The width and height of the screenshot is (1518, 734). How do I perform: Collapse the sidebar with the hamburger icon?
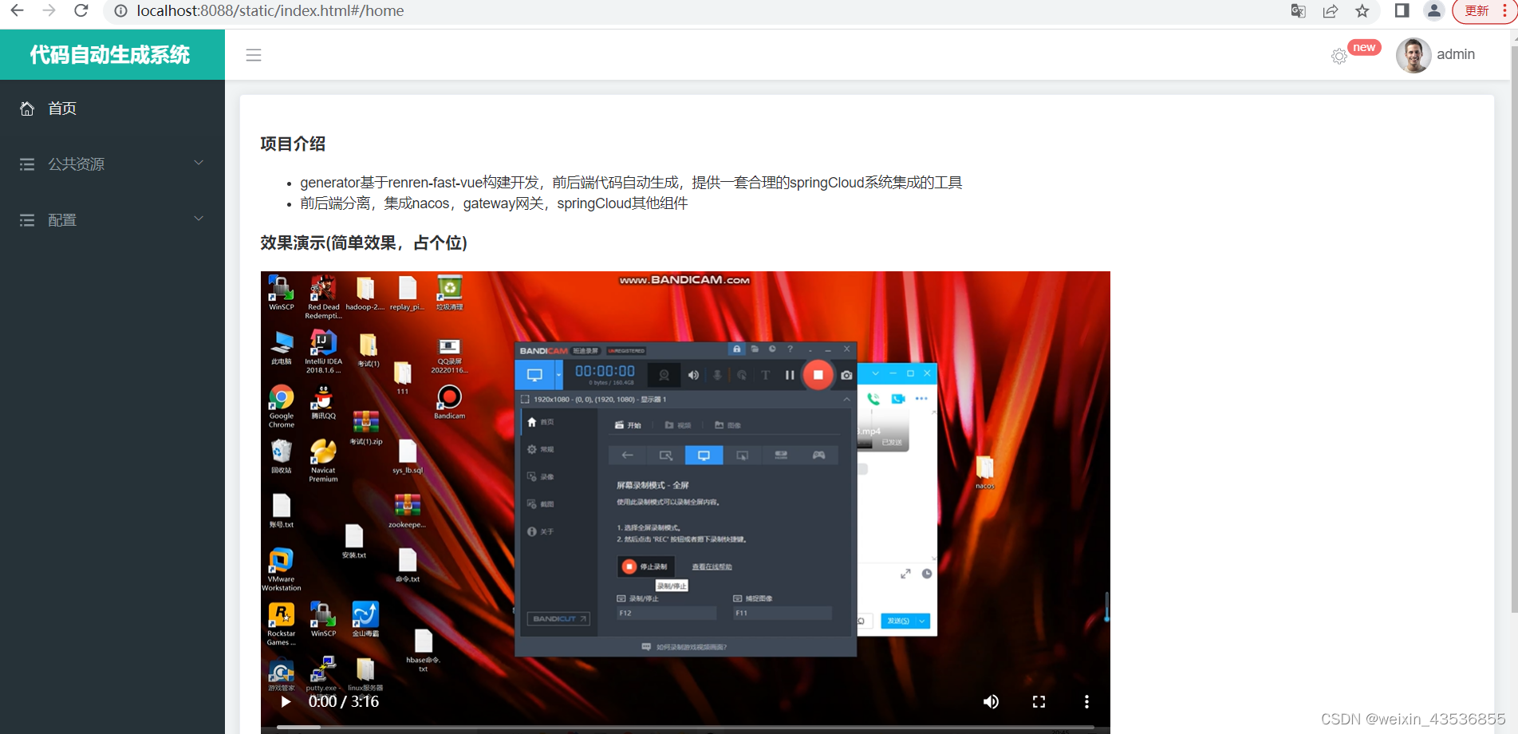click(254, 55)
